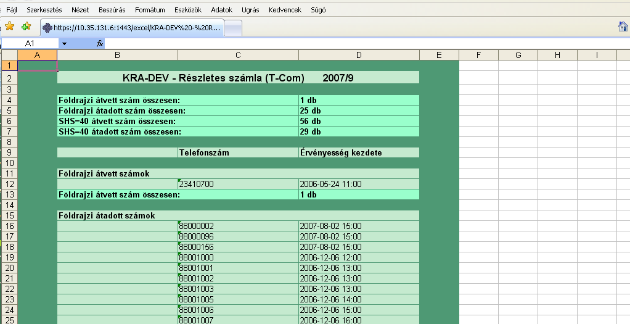Click phone number cell 88001006
Viewport: 630px width, 324px height.
pyautogui.click(x=238, y=310)
